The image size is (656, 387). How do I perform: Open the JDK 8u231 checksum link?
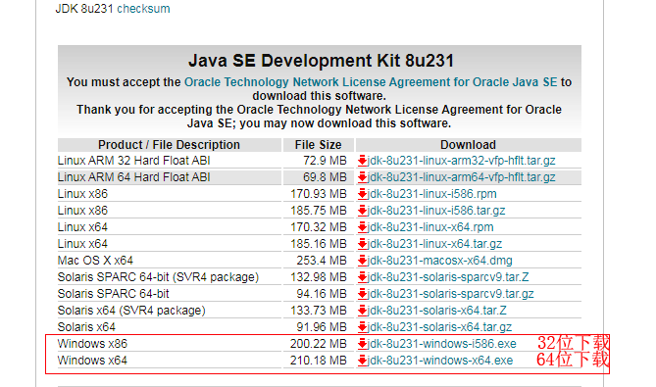tap(143, 9)
